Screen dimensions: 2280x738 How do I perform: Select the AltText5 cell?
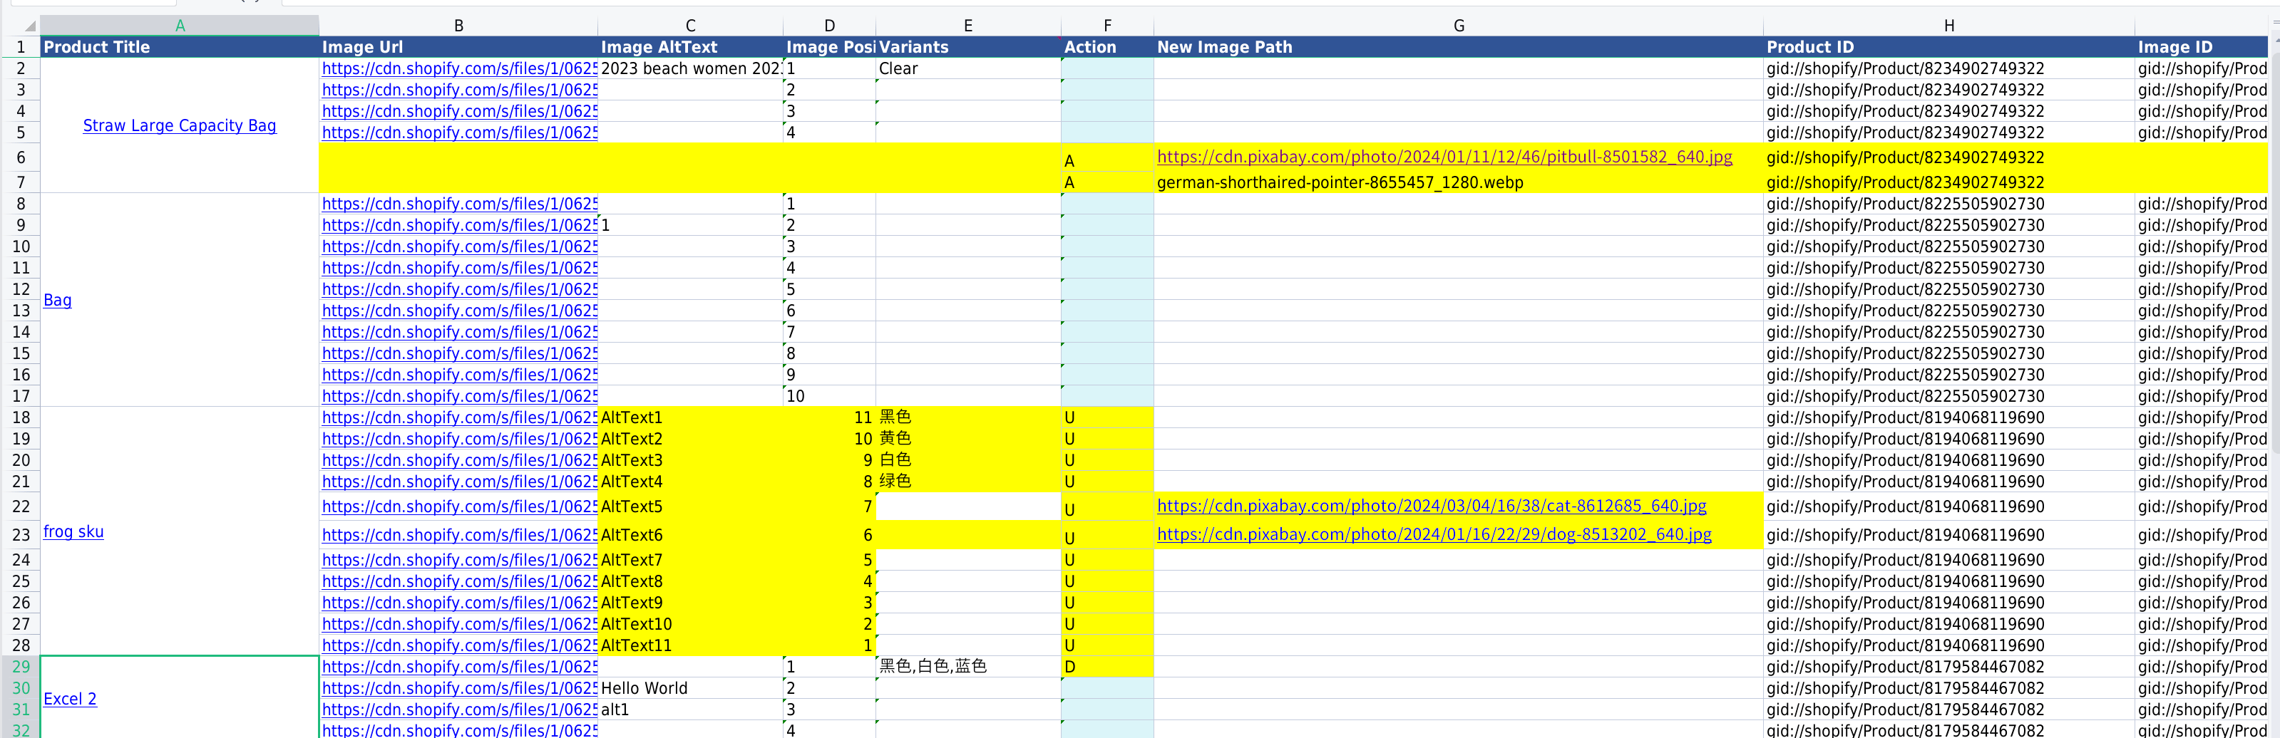(690, 506)
